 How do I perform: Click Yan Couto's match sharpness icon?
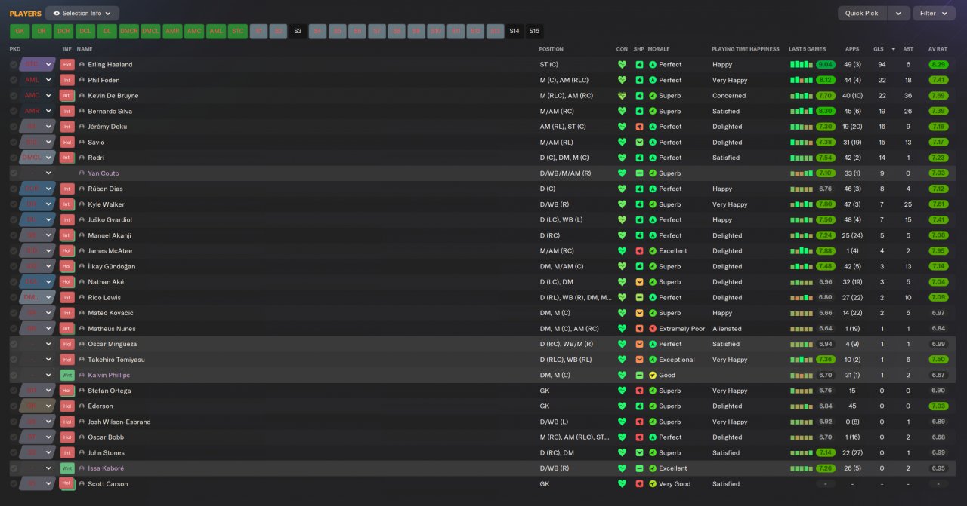pyautogui.click(x=639, y=173)
